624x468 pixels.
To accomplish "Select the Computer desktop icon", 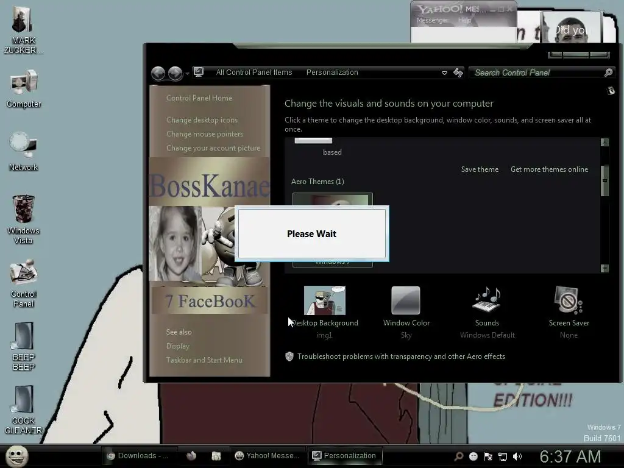I will point(24,88).
